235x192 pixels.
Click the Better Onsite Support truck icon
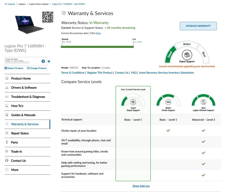point(168,102)
